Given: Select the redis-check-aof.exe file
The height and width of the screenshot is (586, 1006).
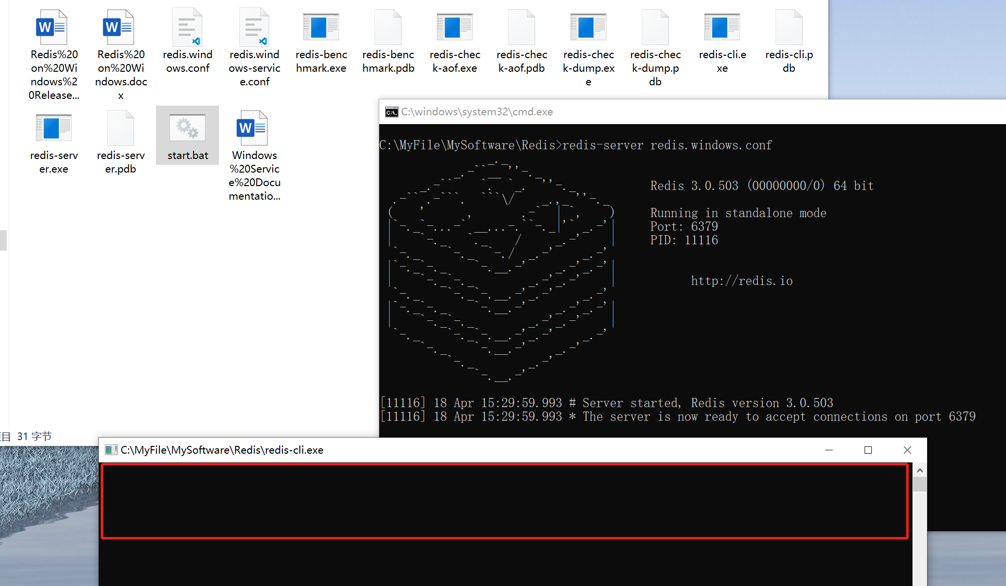Looking at the screenshot, I should [x=454, y=28].
